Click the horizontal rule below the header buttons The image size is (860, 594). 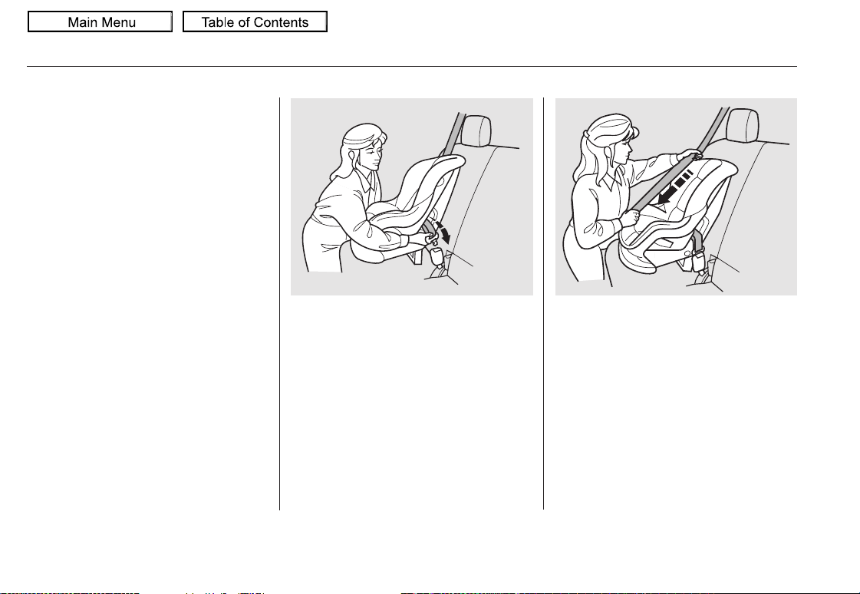[x=412, y=66]
